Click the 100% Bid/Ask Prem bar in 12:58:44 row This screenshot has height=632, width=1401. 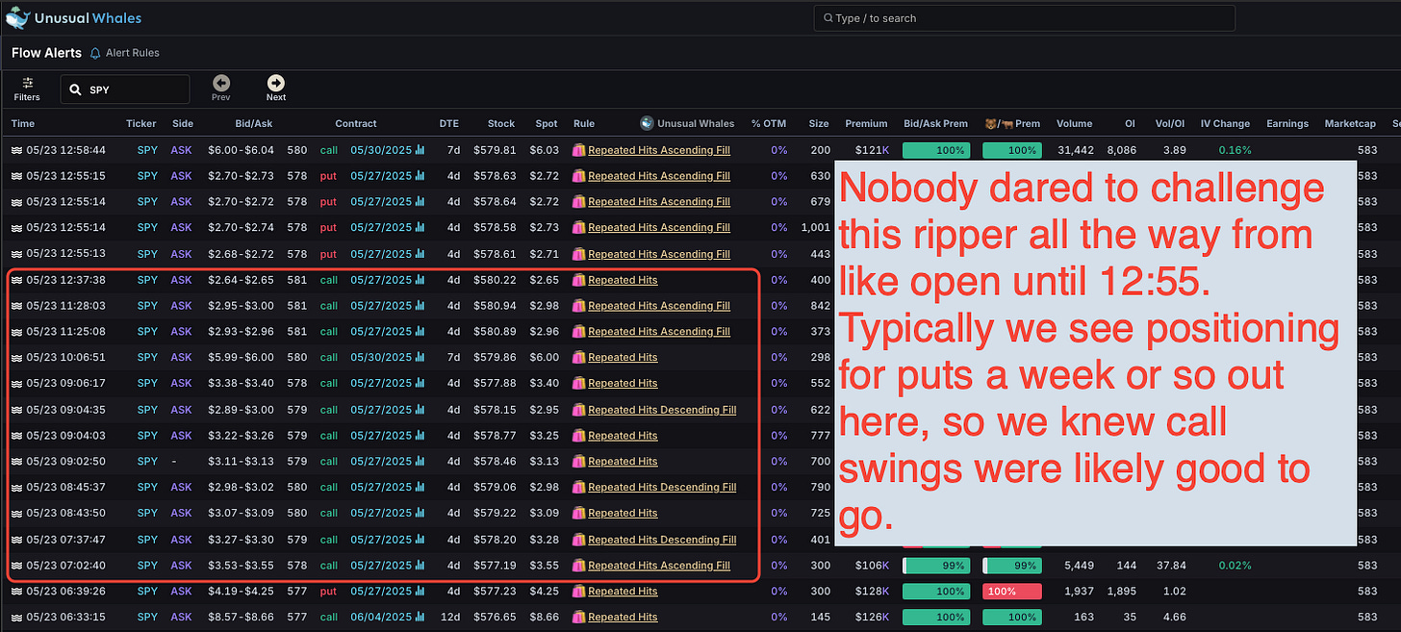[937, 150]
